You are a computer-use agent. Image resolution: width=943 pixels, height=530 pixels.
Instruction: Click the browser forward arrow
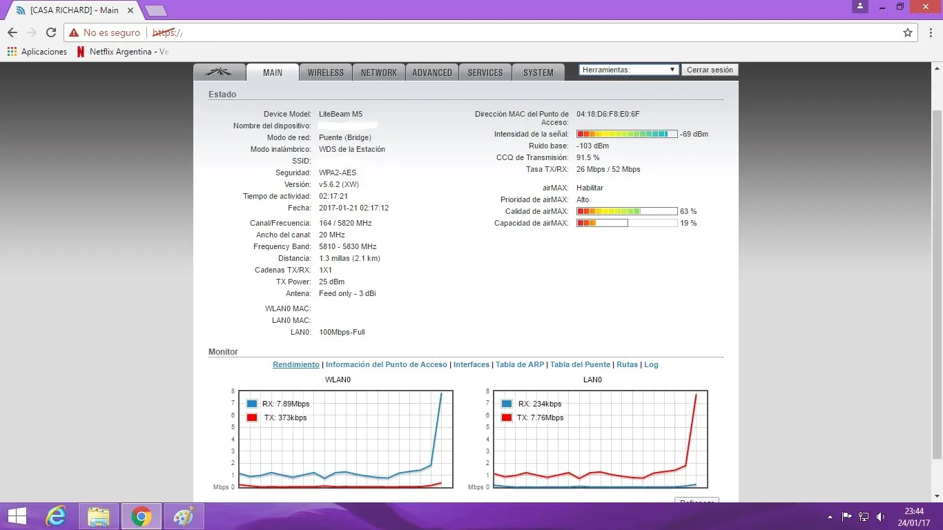click(x=32, y=32)
